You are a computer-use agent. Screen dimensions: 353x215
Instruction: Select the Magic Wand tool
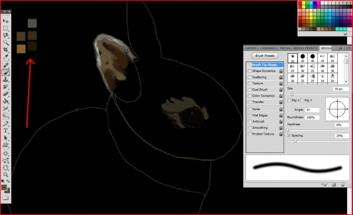click(6, 42)
